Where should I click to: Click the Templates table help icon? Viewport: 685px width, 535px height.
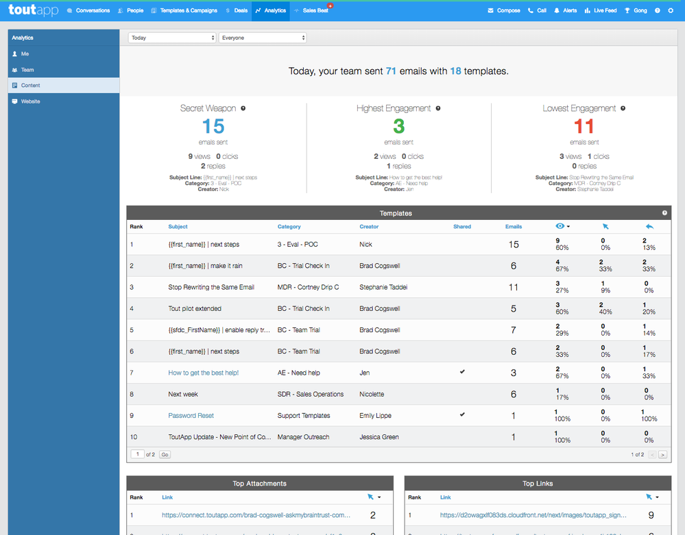coord(664,213)
